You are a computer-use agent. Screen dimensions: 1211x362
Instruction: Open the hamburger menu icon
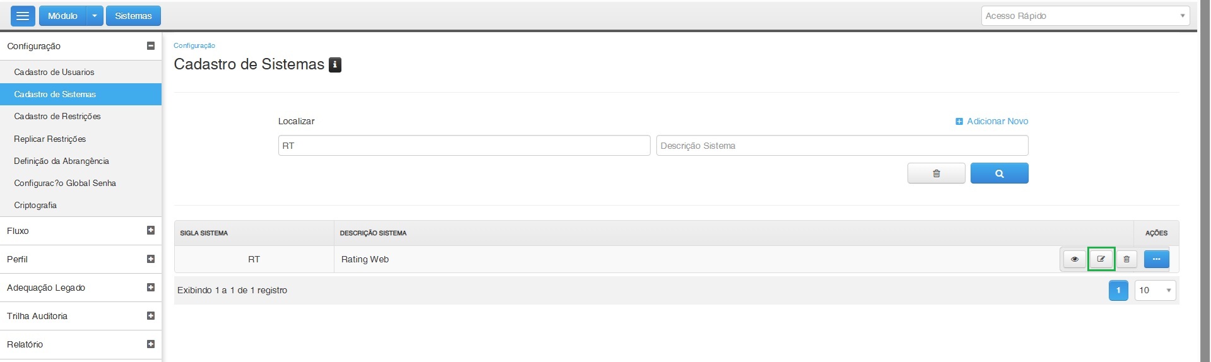coord(23,16)
